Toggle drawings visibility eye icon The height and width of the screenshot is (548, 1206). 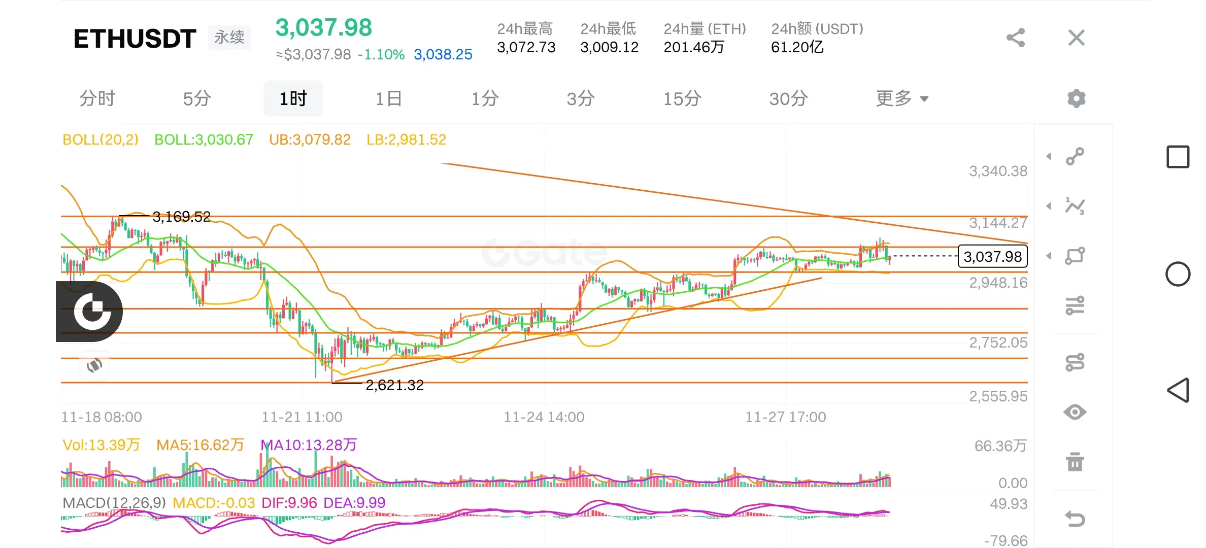(x=1075, y=412)
